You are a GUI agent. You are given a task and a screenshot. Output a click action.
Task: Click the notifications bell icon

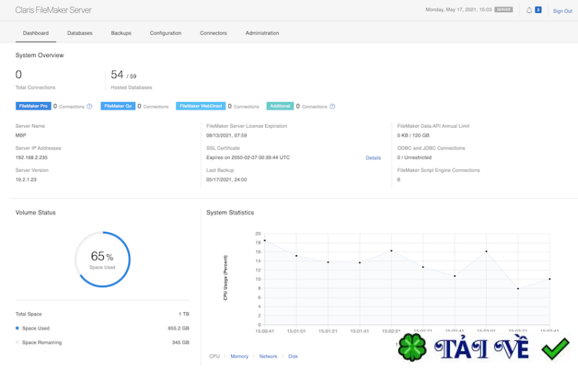click(529, 10)
